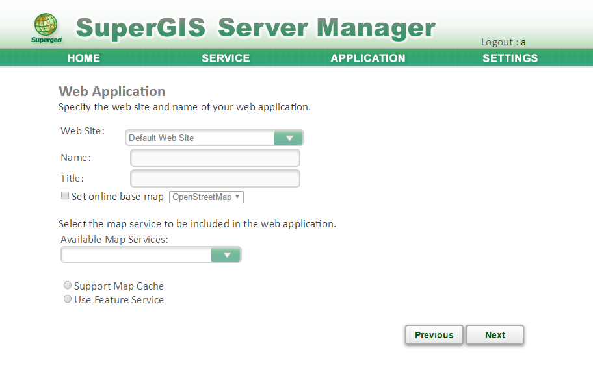This screenshot has height=372, width=593.
Task: Open the SERVICE menu
Action: 226,58
